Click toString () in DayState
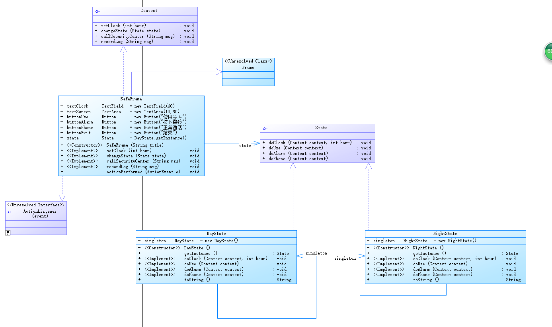Image resolution: width=552 pixels, height=327 pixels. 215,280
